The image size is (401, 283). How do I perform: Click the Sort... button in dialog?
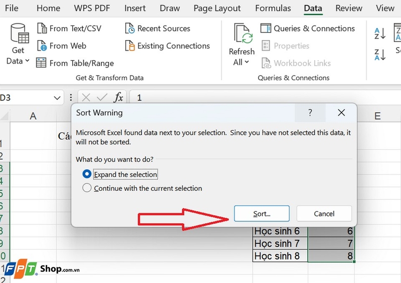(x=262, y=213)
